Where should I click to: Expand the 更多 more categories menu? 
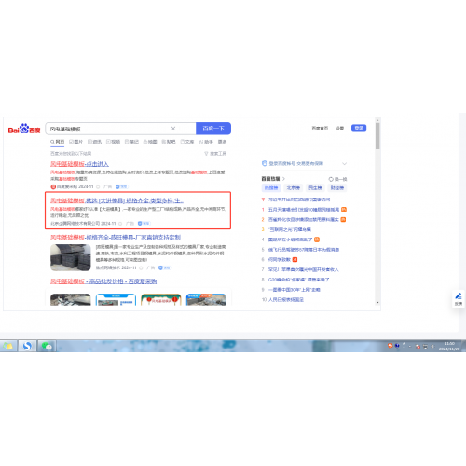(x=222, y=142)
